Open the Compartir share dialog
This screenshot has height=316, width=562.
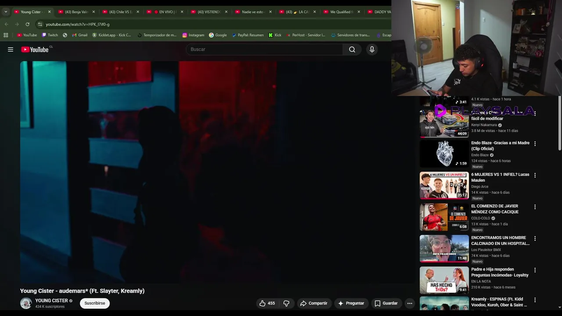point(313,303)
